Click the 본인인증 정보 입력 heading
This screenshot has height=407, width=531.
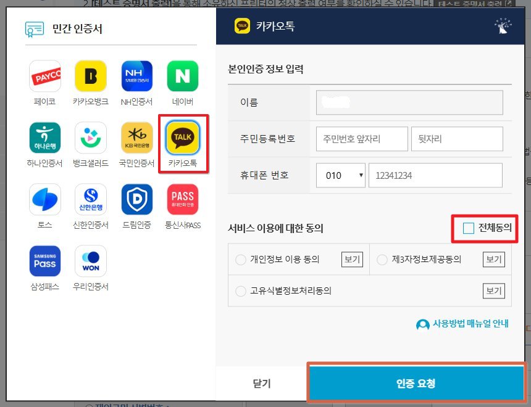265,69
